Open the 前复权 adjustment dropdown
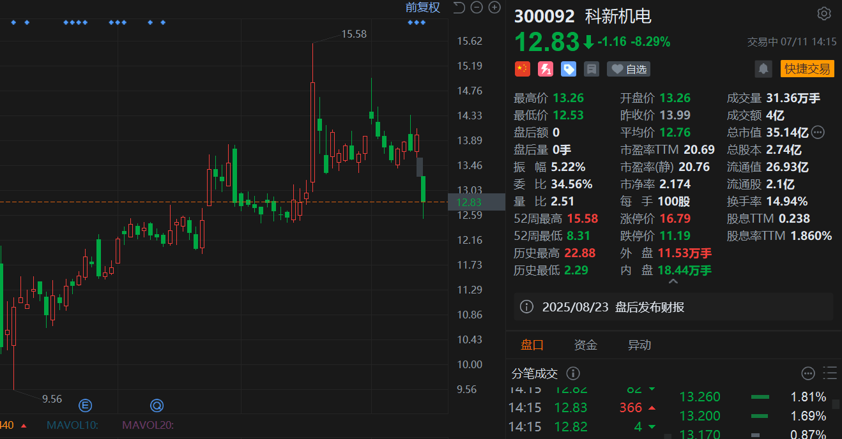 pos(422,8)
